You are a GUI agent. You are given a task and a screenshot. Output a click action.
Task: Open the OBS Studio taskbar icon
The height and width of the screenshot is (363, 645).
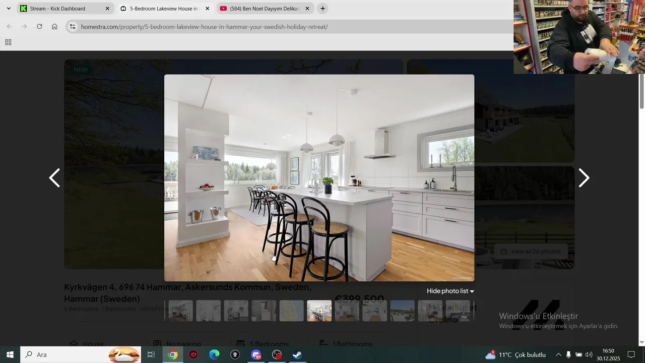pyautogui.click(x=235, y=354)
